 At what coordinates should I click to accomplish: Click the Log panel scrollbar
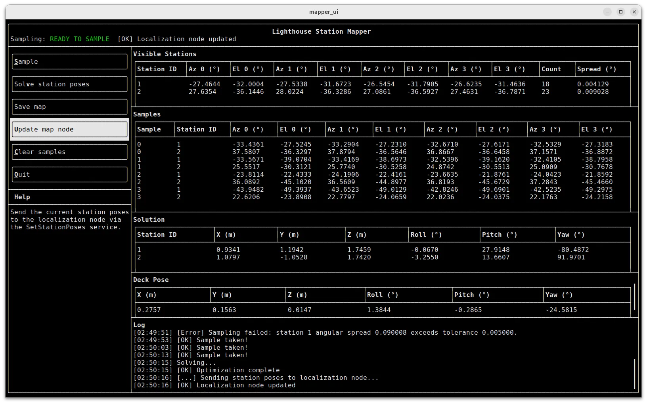tap(635, 374)
